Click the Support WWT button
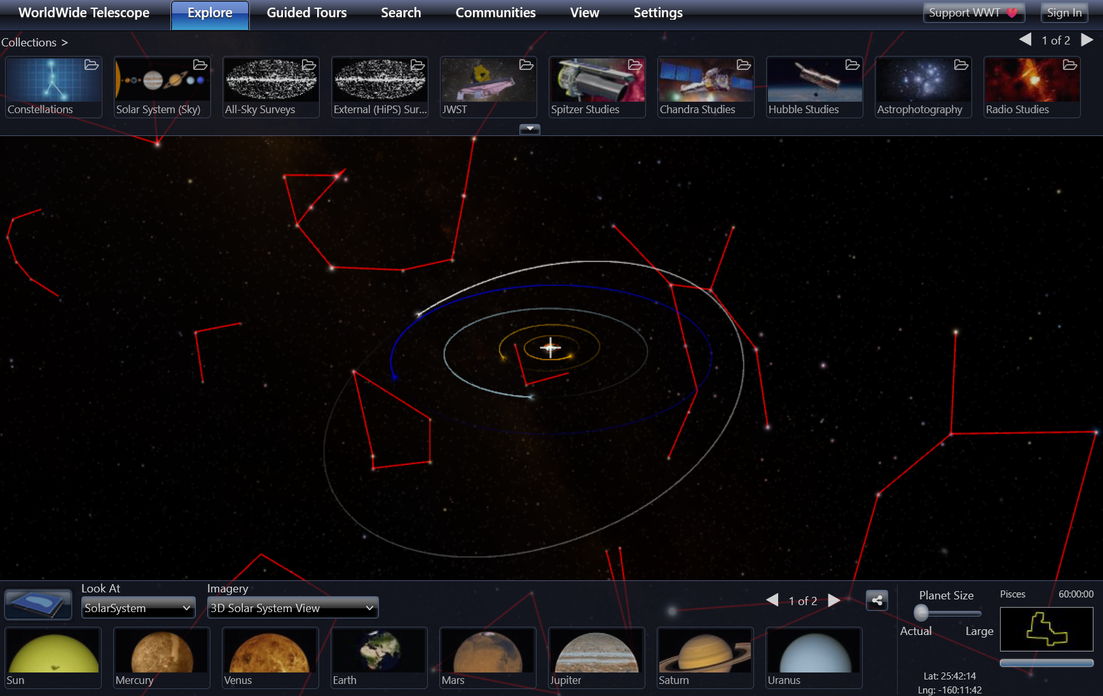The image size is (1103, 696). (973, 13)
